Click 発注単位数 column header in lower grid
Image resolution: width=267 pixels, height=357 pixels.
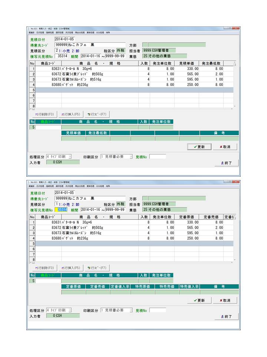click(x=162, y=217)
